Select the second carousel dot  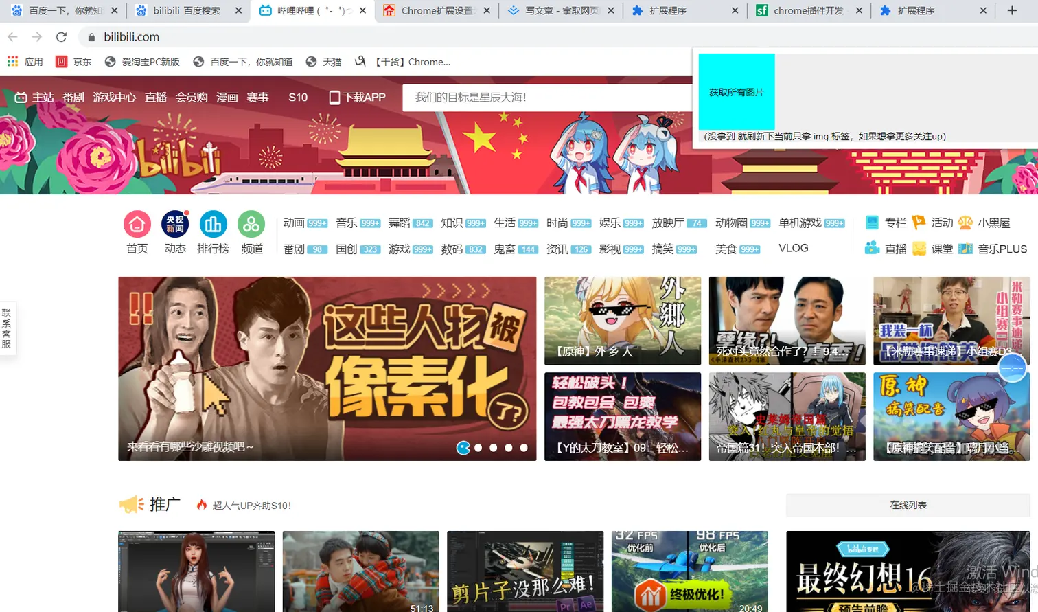478,447
